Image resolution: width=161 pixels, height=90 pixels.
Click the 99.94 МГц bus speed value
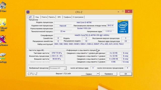pyautogui.click(x=57, y=59)
